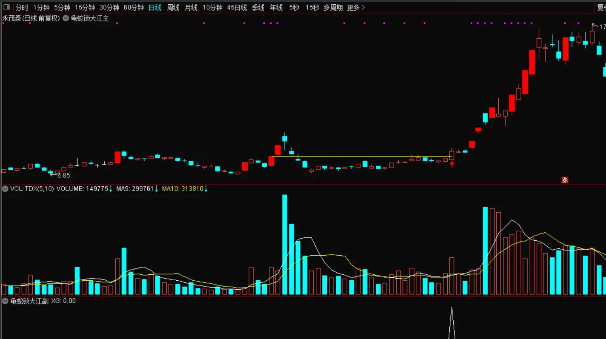Click the cyan arrow after MA10 value

coord(206,188)
